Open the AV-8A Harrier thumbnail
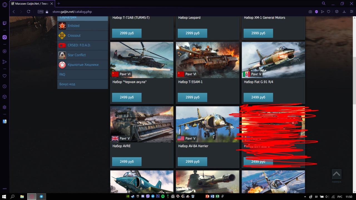 tap(207, 124)
